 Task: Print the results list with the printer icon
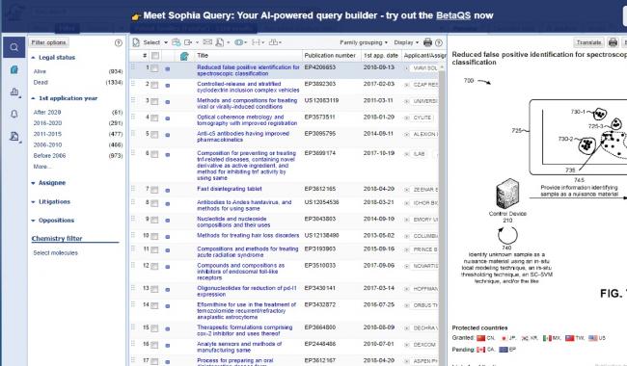[x=428, y=42]
